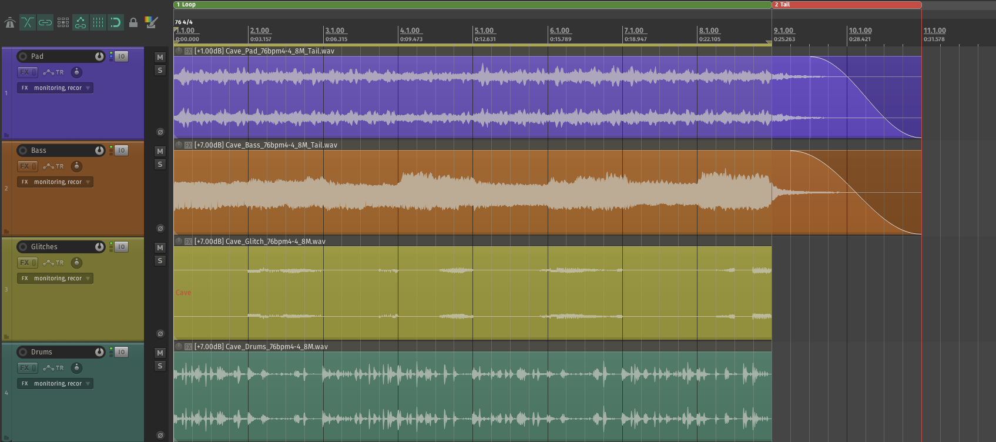The height and width of the screenshot is (442, 996).
Task: Select the '2 Tail' region
Action: [x=847, y=5]
